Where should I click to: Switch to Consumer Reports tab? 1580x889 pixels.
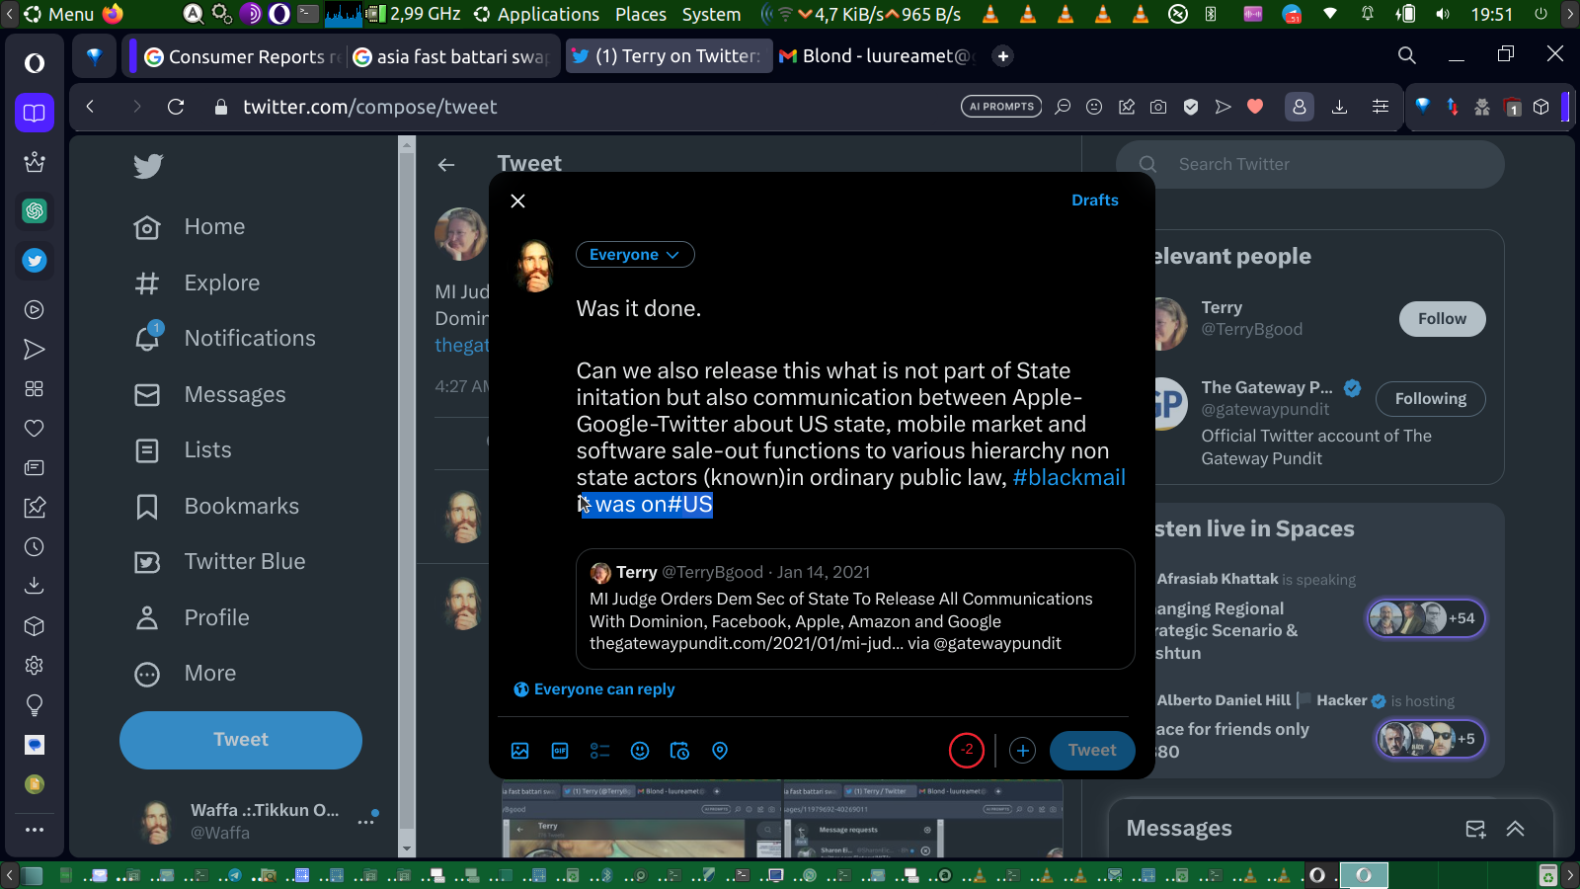tap(241, 56)
